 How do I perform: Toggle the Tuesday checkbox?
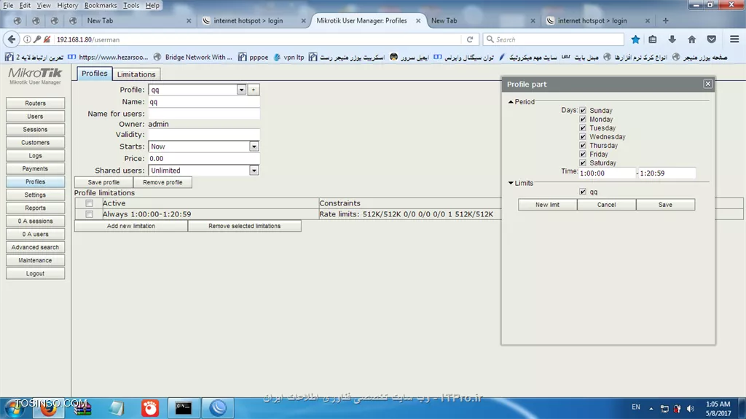tap(583, 128)
